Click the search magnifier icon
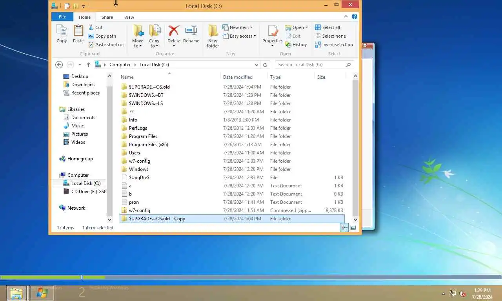 tap(348, 65)
